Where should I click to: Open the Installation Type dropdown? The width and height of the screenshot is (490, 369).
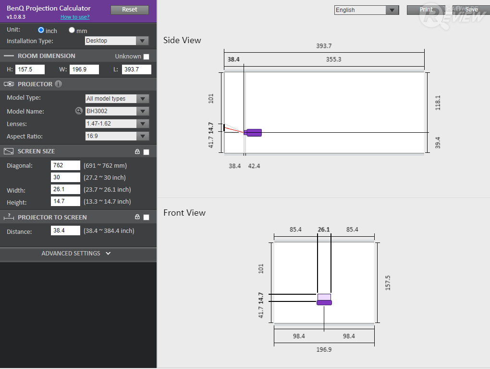coord(117,41)
